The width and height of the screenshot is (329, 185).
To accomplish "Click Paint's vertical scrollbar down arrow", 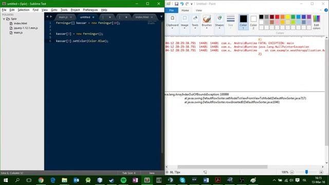I will [x=327, y=163].
